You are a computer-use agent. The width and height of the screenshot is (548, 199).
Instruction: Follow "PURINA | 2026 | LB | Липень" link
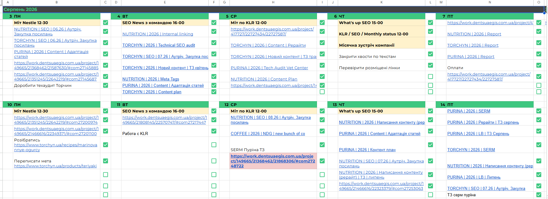[474, 177]
